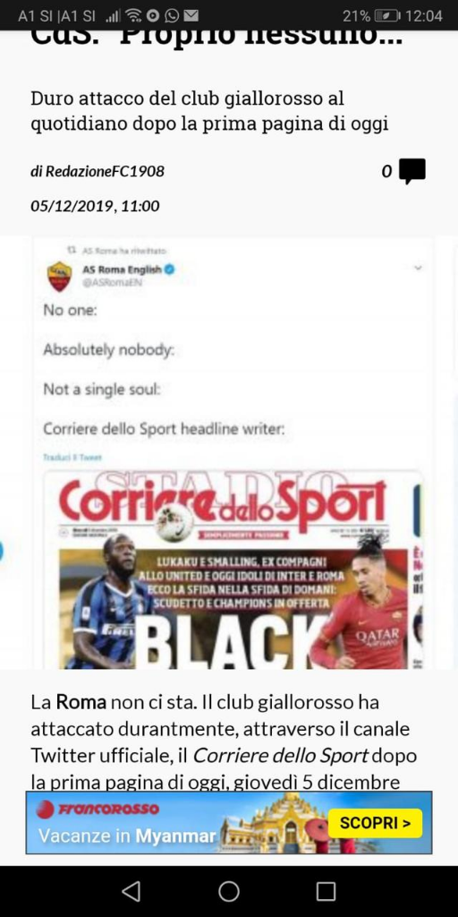Tap the Android back navigation button

pos(131,891)
